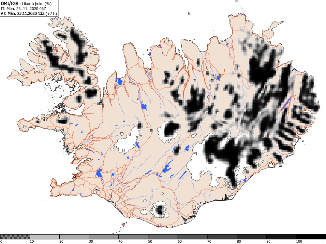Image resolution: width=326 pixels, height=244 pixels.
Task: Click the legend label '100'
Action: pyautogui.click(x=299, y=241)
